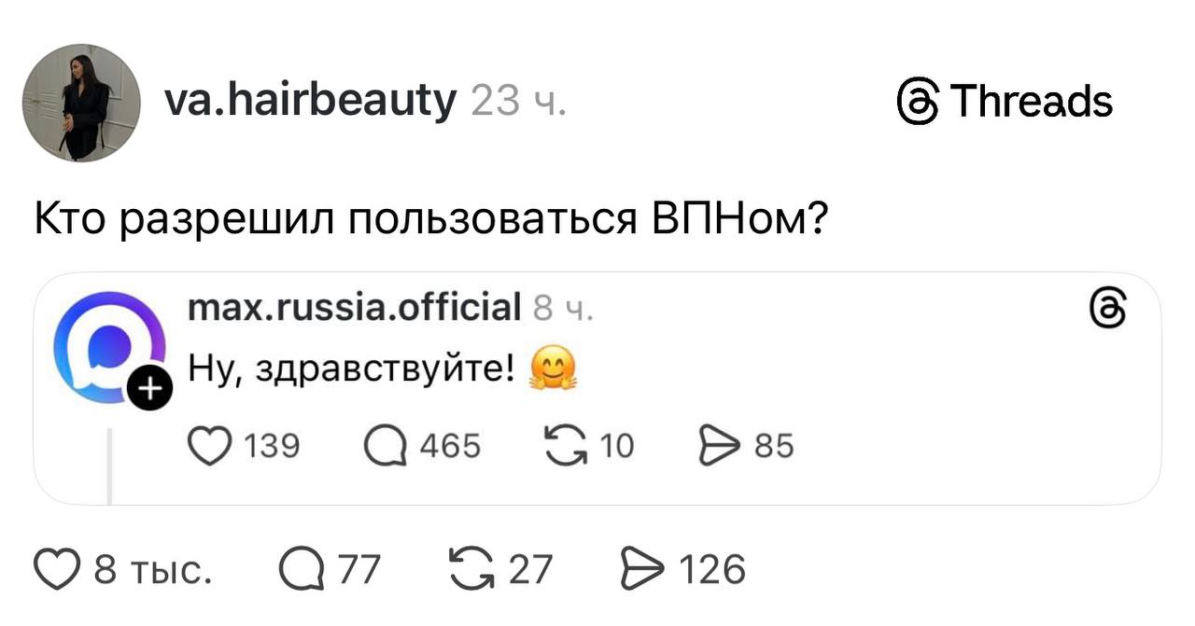Select the post text about ВПН
This screenshot has width=1195, height=626.
coord(429,216)
